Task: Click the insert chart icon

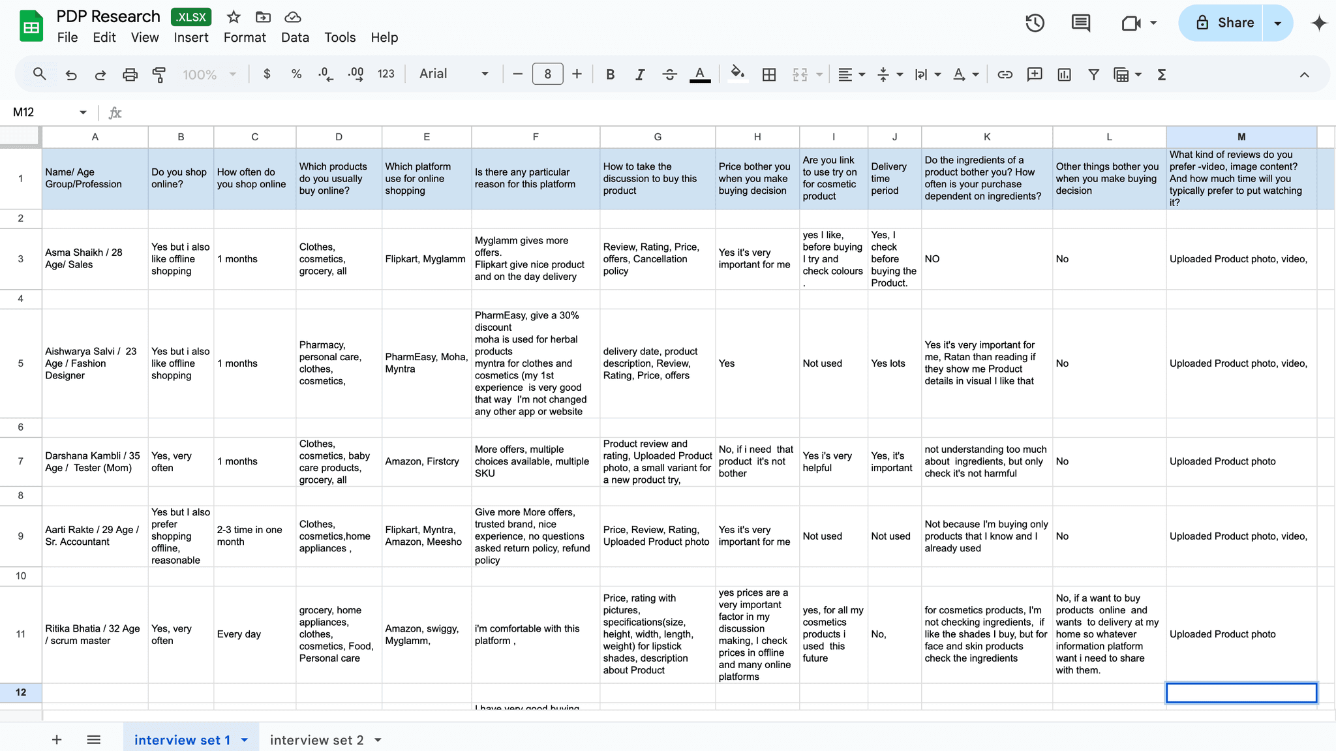Action: coord(1064,74)
